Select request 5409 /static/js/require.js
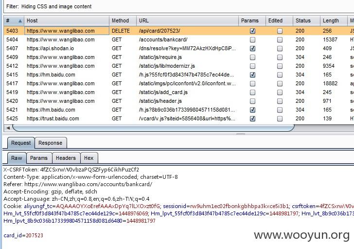The width and height of the screenshot is (354, 249). (179, 57)
